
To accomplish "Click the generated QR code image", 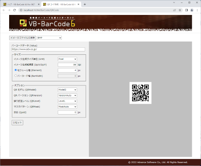I will point(140,93).
